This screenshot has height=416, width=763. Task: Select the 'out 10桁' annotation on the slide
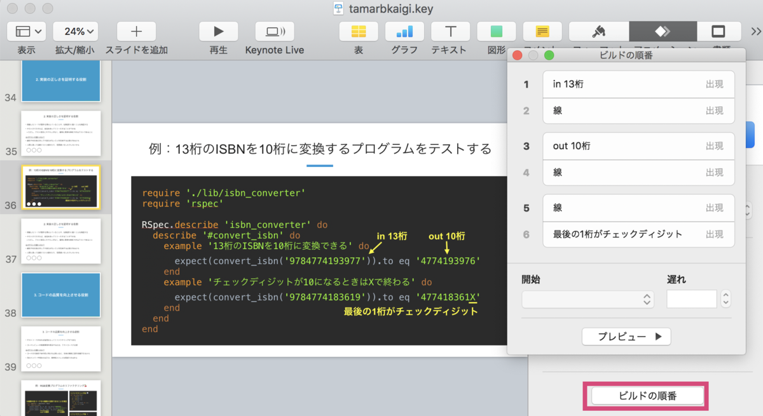tap(447, 236)
